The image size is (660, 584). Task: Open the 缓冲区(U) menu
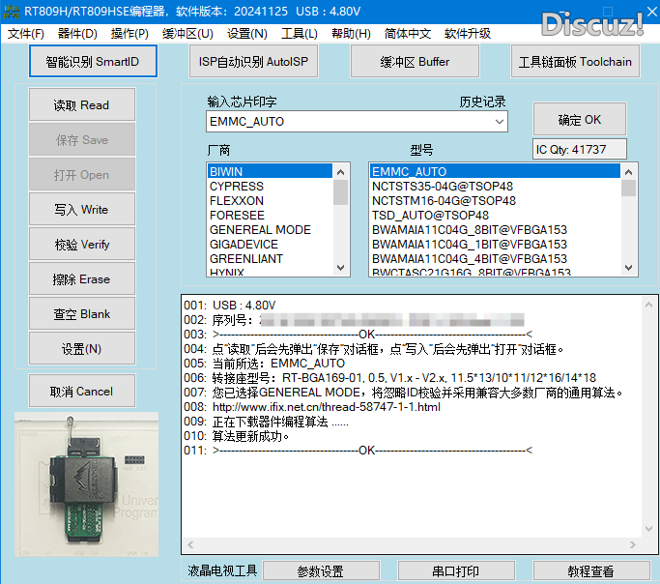pos(187,34)
